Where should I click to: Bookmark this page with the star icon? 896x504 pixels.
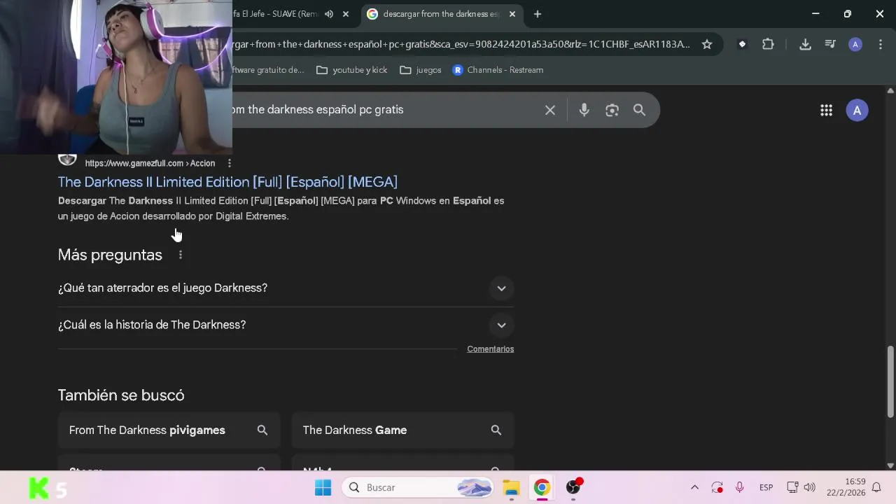pos(707,44)
